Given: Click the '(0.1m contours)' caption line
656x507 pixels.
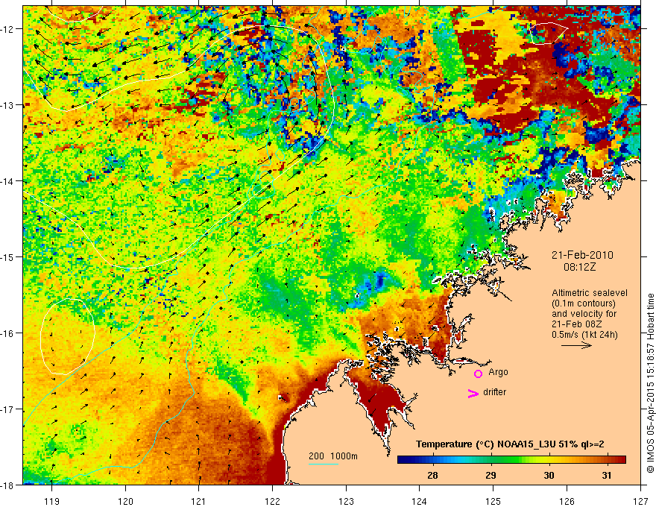Looking at the screenshot, I should point(584,303).
